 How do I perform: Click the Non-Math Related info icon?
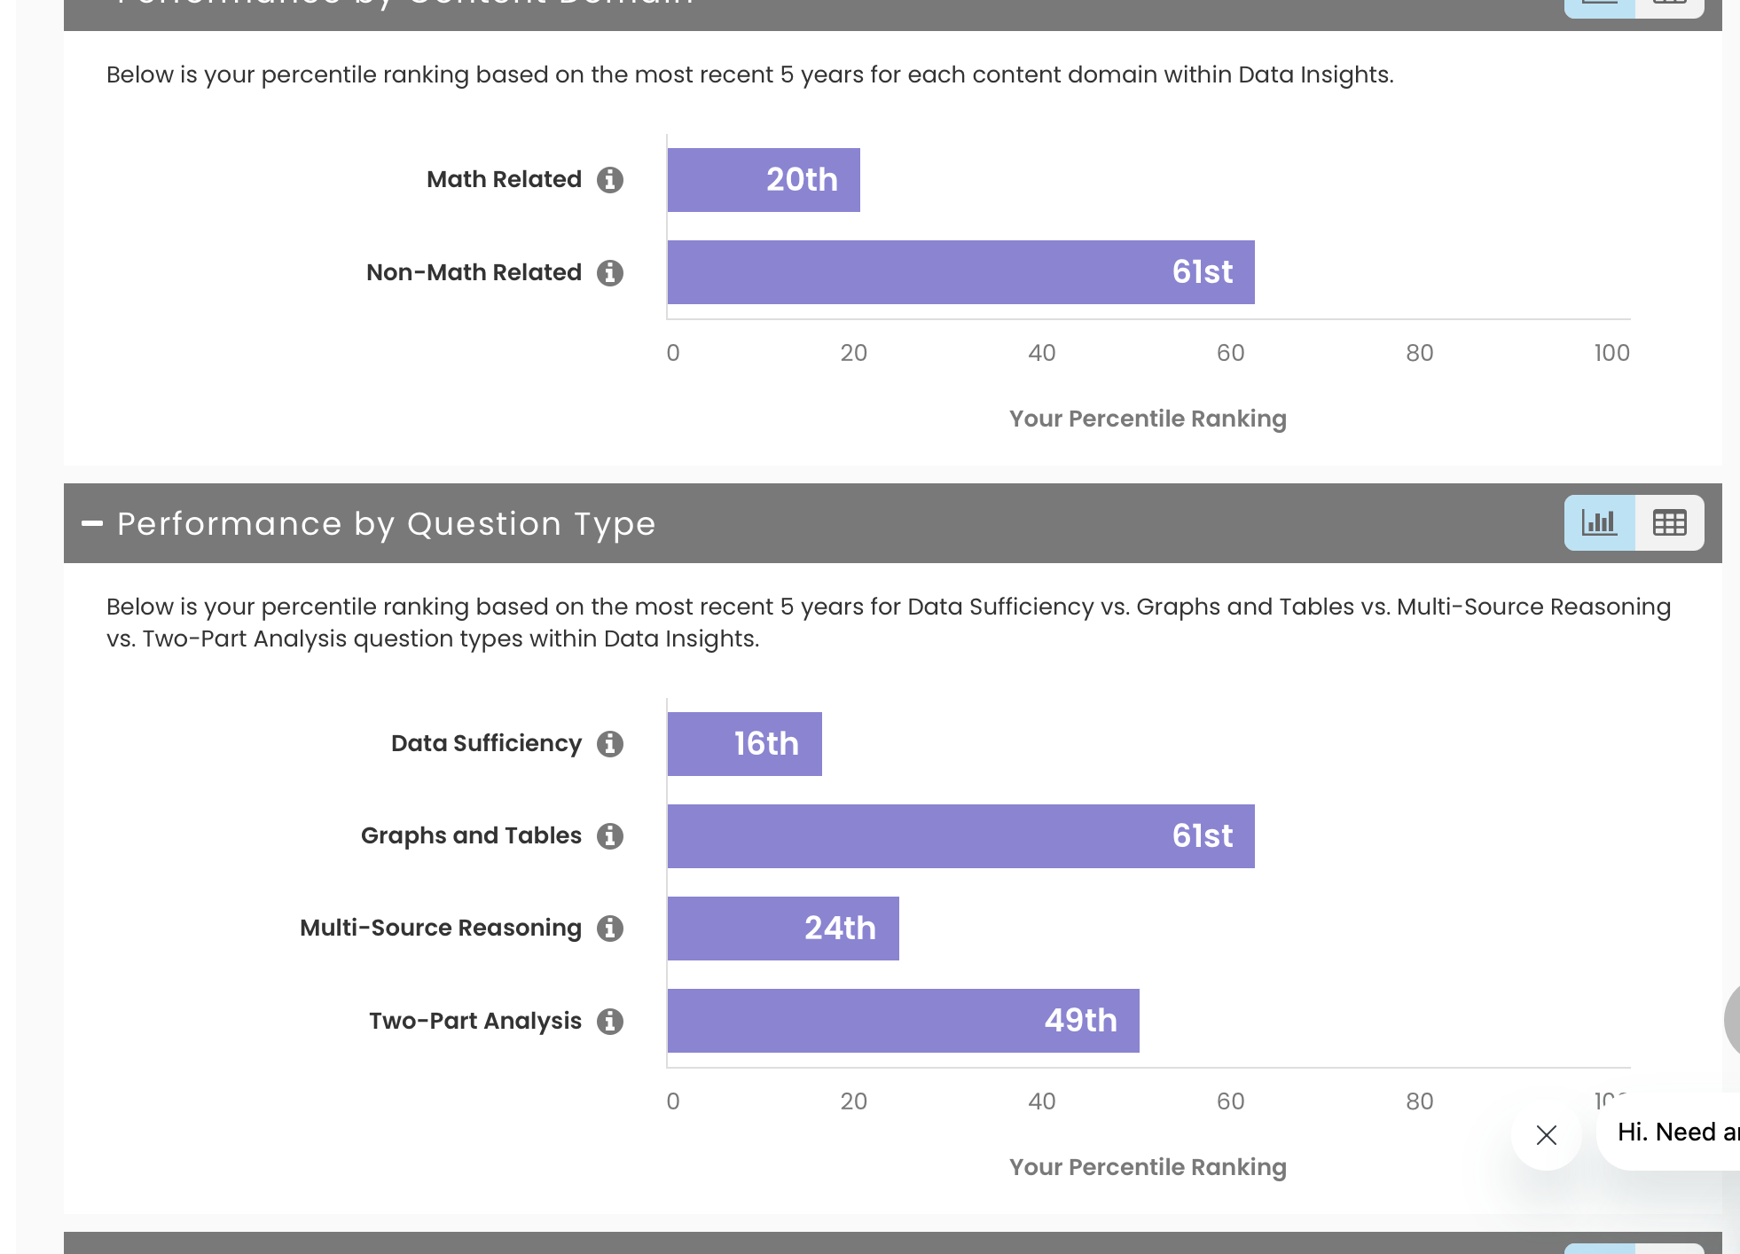610,272
